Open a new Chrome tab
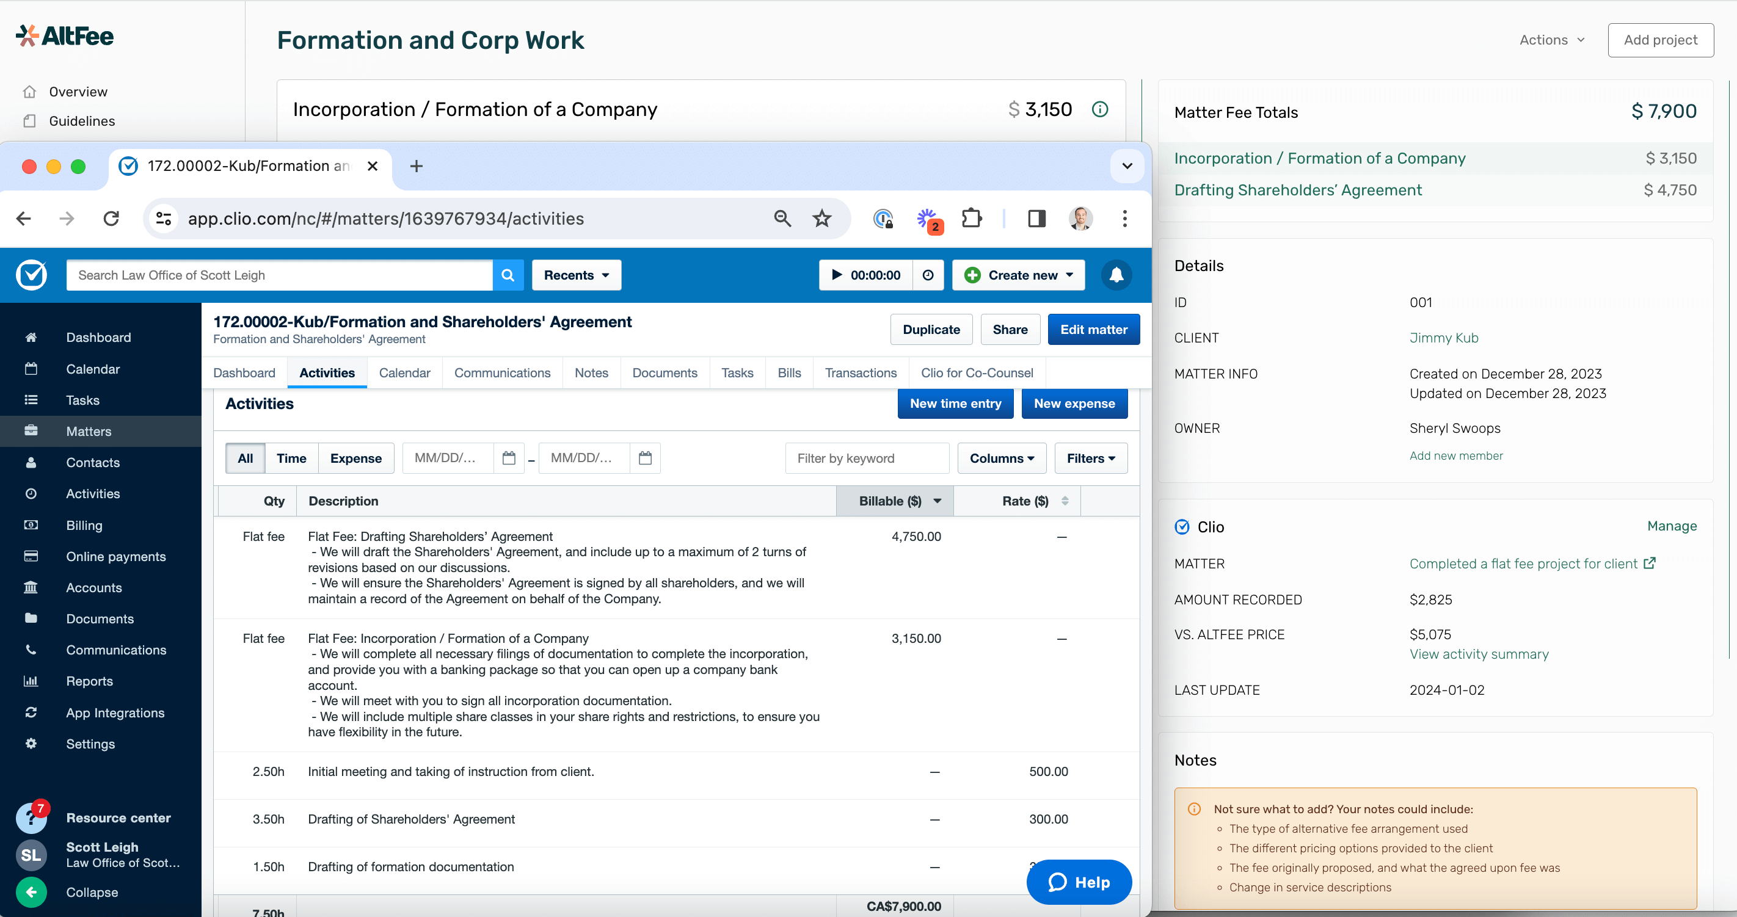 pyautogui.click(x=416, y=166)
